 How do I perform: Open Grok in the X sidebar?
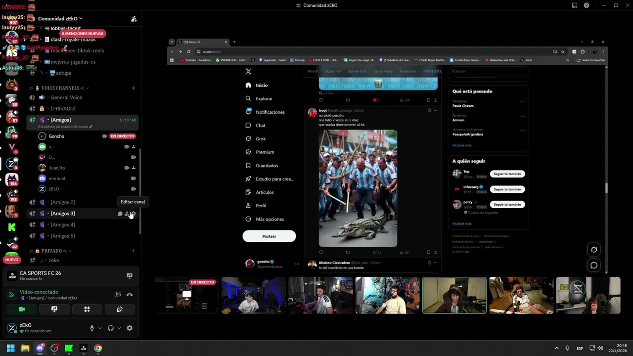coord(256,139)
